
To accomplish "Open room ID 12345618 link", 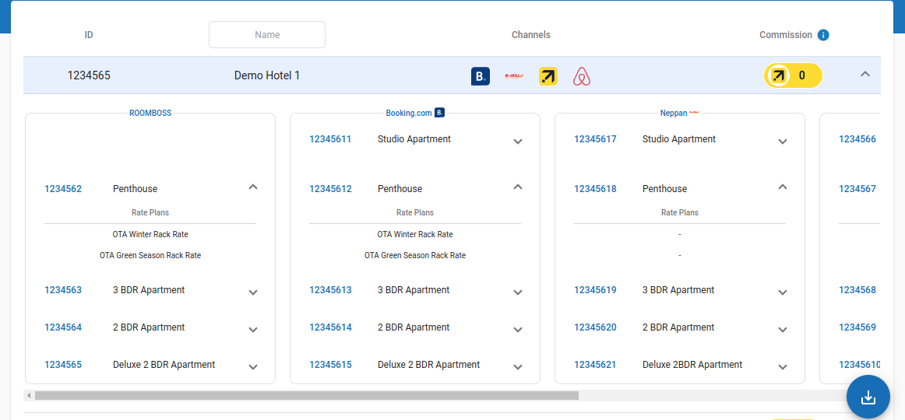I will [595, 189].
